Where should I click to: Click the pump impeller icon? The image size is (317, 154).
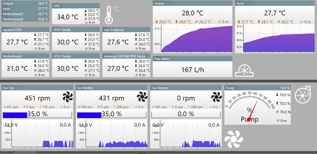coord(302,94)
